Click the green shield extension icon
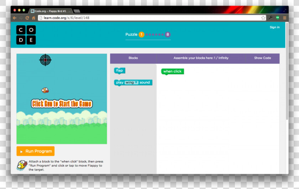The height and width of the screenshot is (189, 299). tap(278, 18)
